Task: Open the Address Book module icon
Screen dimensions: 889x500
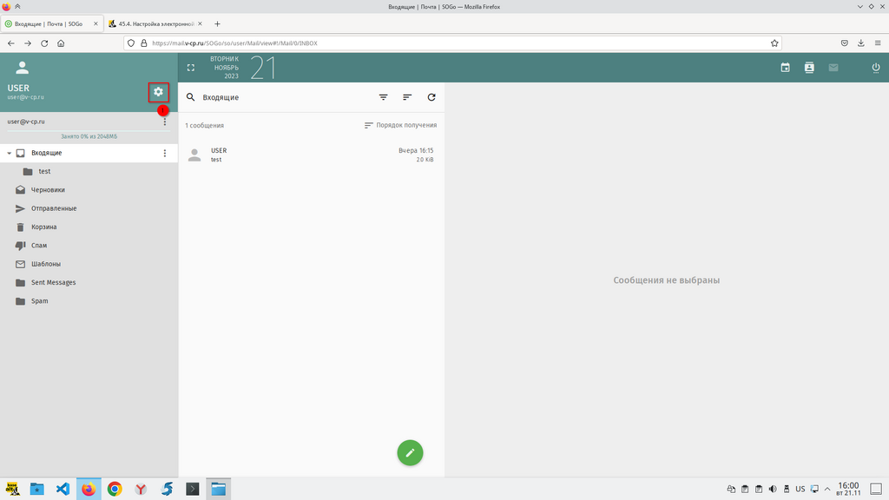Action: point(809,68)
